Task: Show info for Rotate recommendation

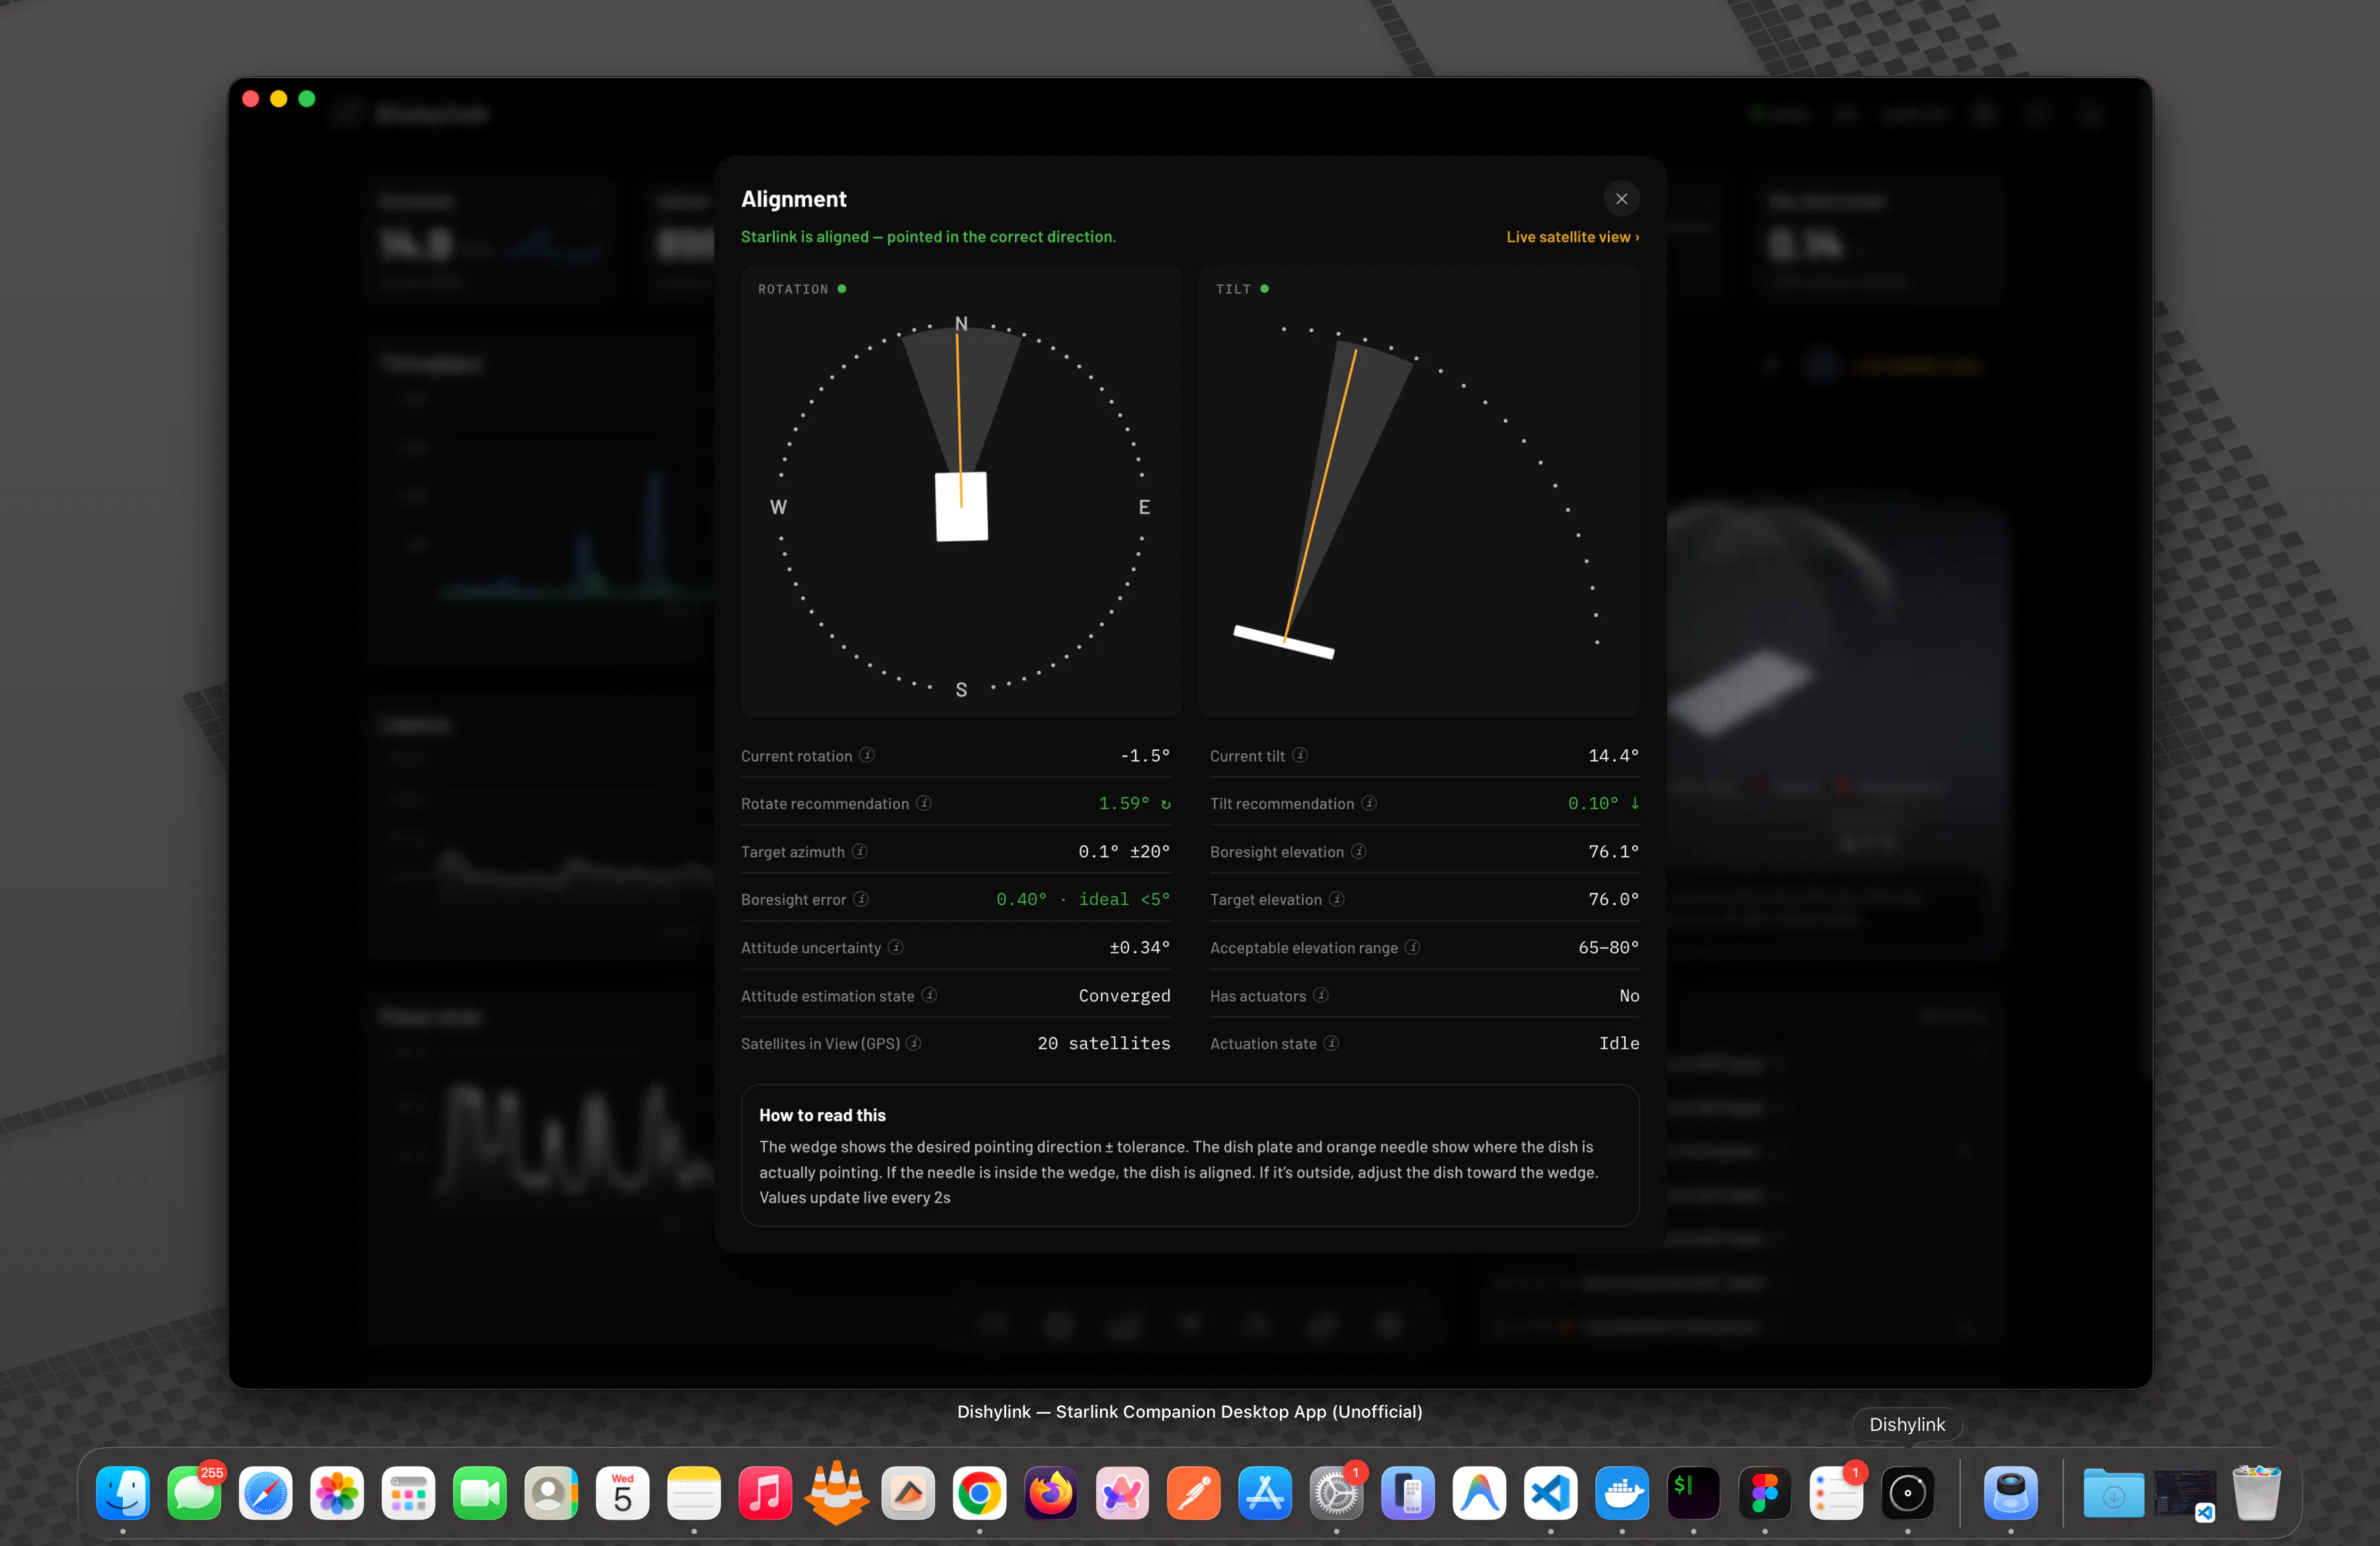Action: pos(924,803)
